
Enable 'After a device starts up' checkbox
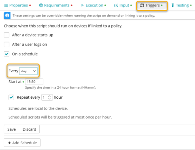click(6, 35)
